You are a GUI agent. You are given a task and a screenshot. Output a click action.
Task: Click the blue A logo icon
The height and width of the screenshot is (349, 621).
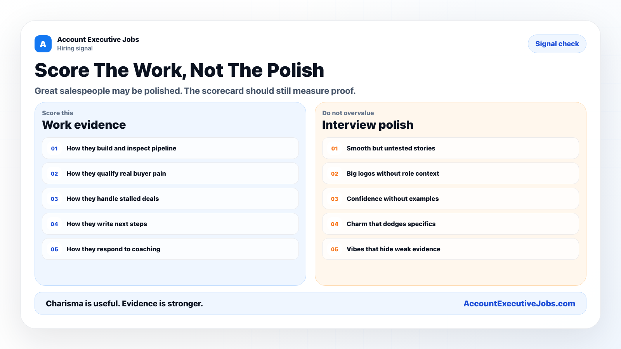tap(43, 44)
